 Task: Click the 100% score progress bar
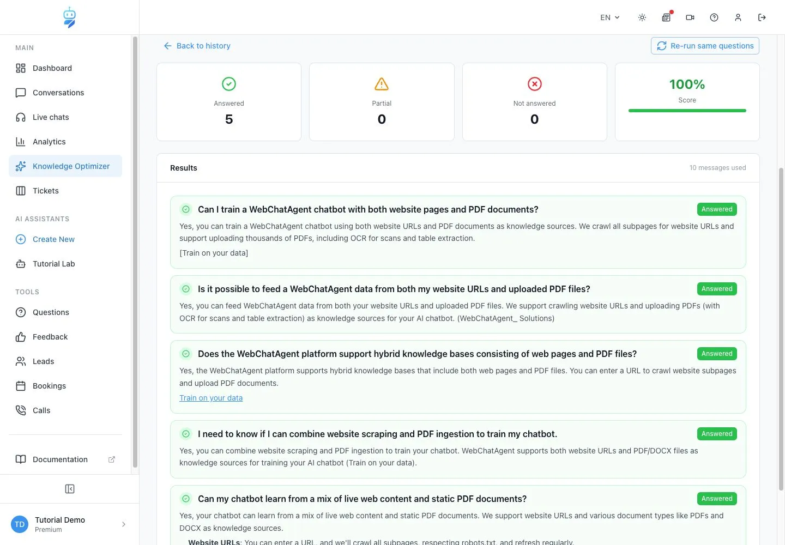click(x=687, y=111)
